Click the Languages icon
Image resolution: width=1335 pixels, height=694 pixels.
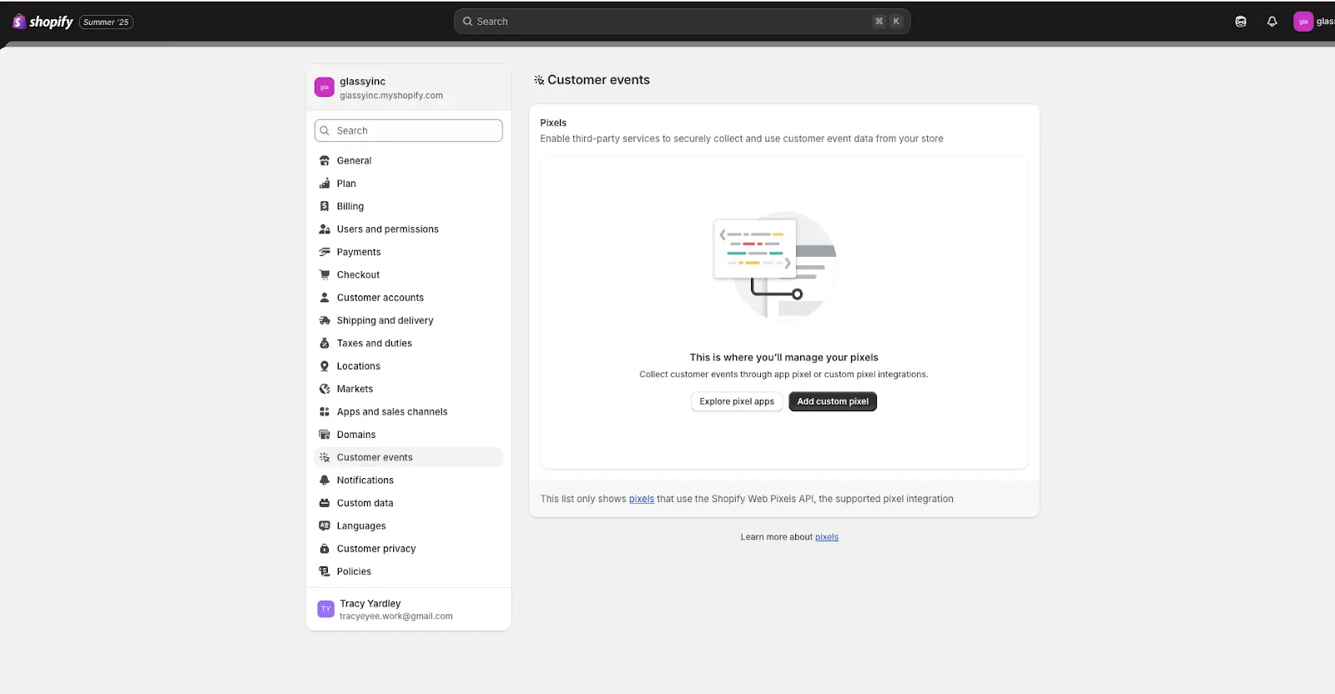325,526
